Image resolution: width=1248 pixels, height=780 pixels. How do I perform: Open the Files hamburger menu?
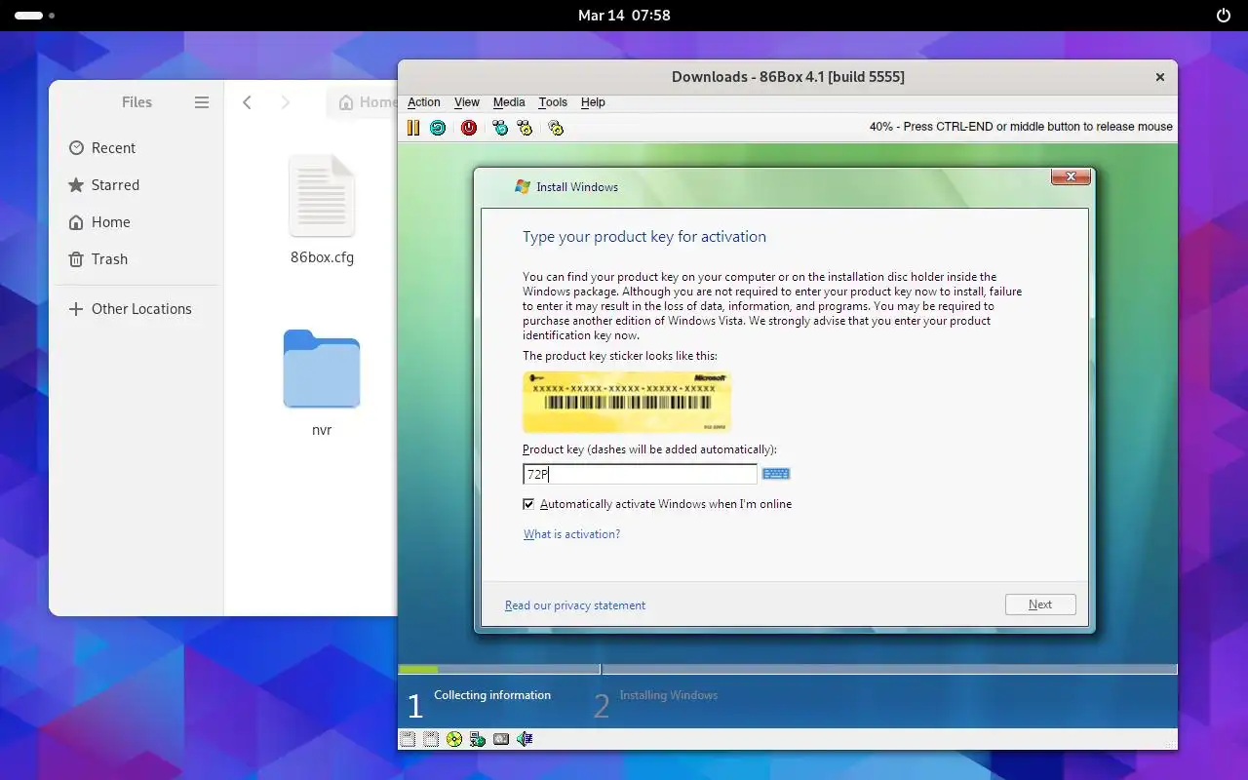coord(202,102)
